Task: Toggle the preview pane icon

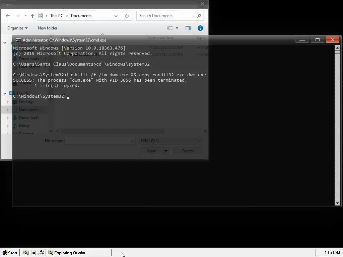Action: point(188,28)
